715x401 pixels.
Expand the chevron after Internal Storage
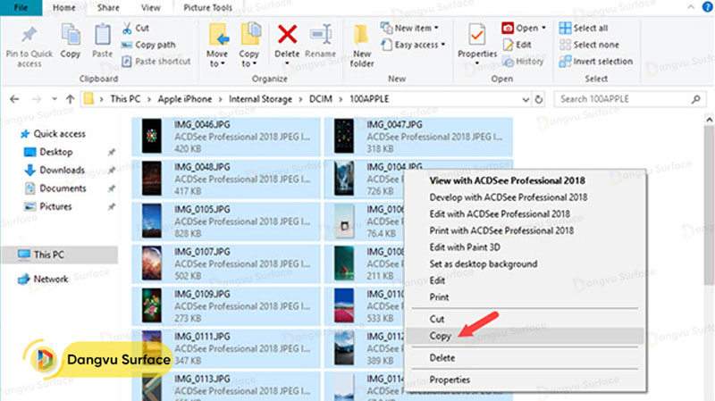(x=300, y=99)
